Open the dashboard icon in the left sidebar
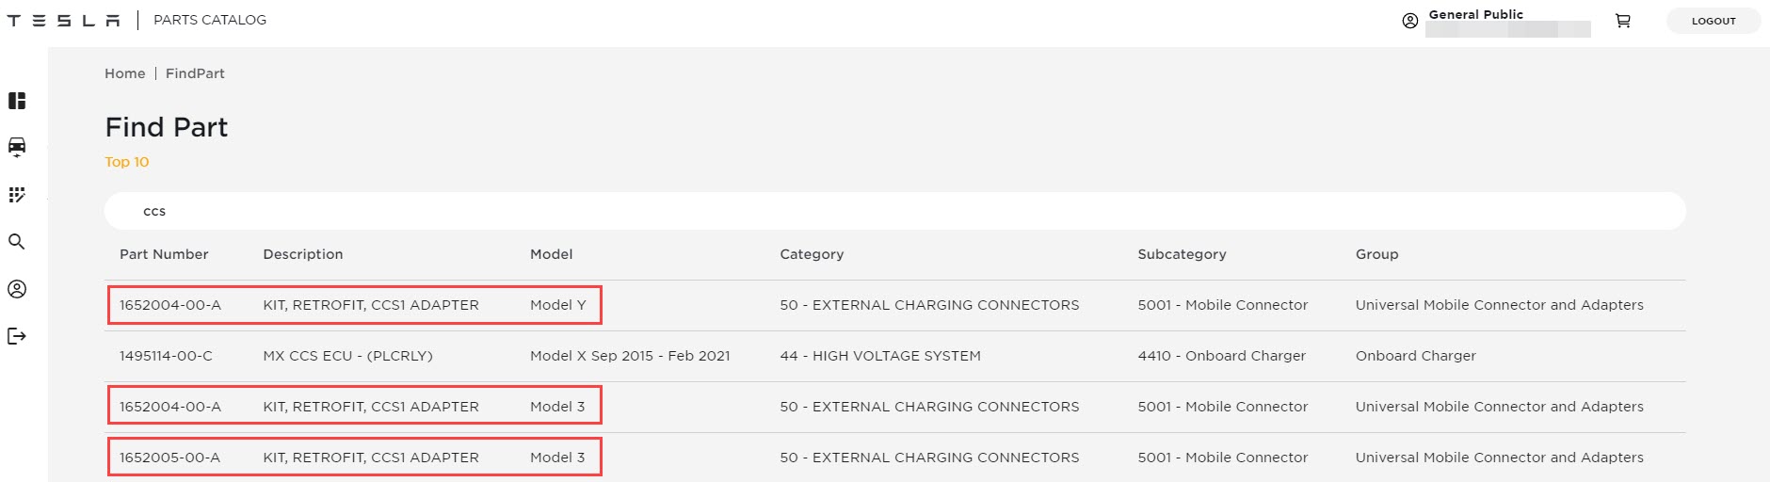 (x=17, y=101)
